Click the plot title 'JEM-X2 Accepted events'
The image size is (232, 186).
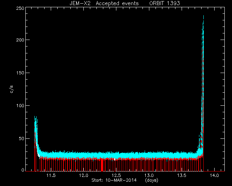(x=104, y=3)
